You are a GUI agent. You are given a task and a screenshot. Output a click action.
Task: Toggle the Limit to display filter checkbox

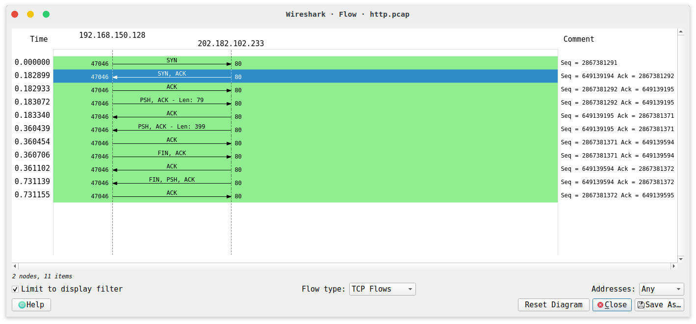pos(15,289)
